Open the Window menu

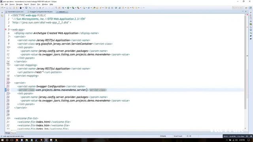click(45, 4)
